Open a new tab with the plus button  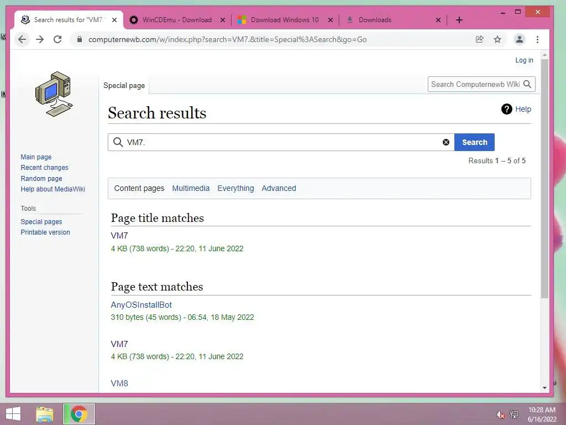click(x=459, y=20)
